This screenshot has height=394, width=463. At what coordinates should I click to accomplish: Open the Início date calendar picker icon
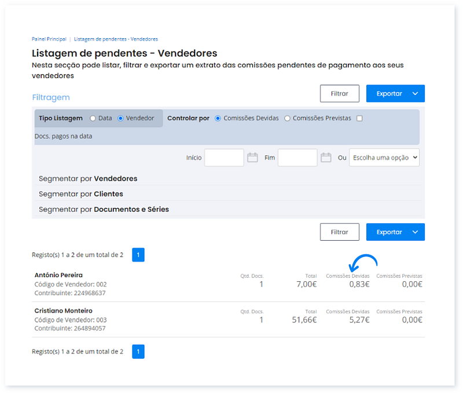coord(252,157)
